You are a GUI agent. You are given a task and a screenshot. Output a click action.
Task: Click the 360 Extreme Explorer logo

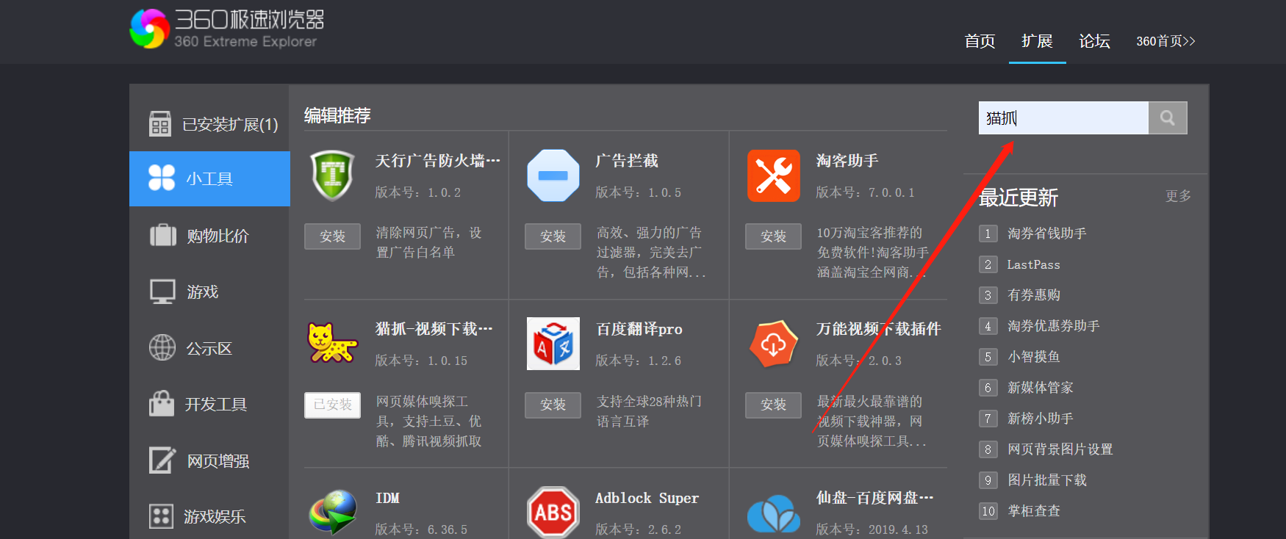click(x=227, y=29)
